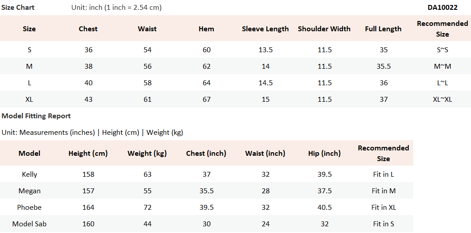Click the Weight (kg) column header
The height and width of the screenshot is (233, 471).
tap(147, 154)
